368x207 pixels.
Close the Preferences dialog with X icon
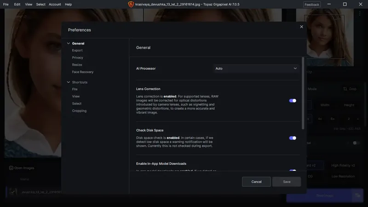point(301,27)
